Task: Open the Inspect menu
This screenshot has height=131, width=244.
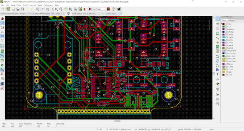Action: coord(33,5)
